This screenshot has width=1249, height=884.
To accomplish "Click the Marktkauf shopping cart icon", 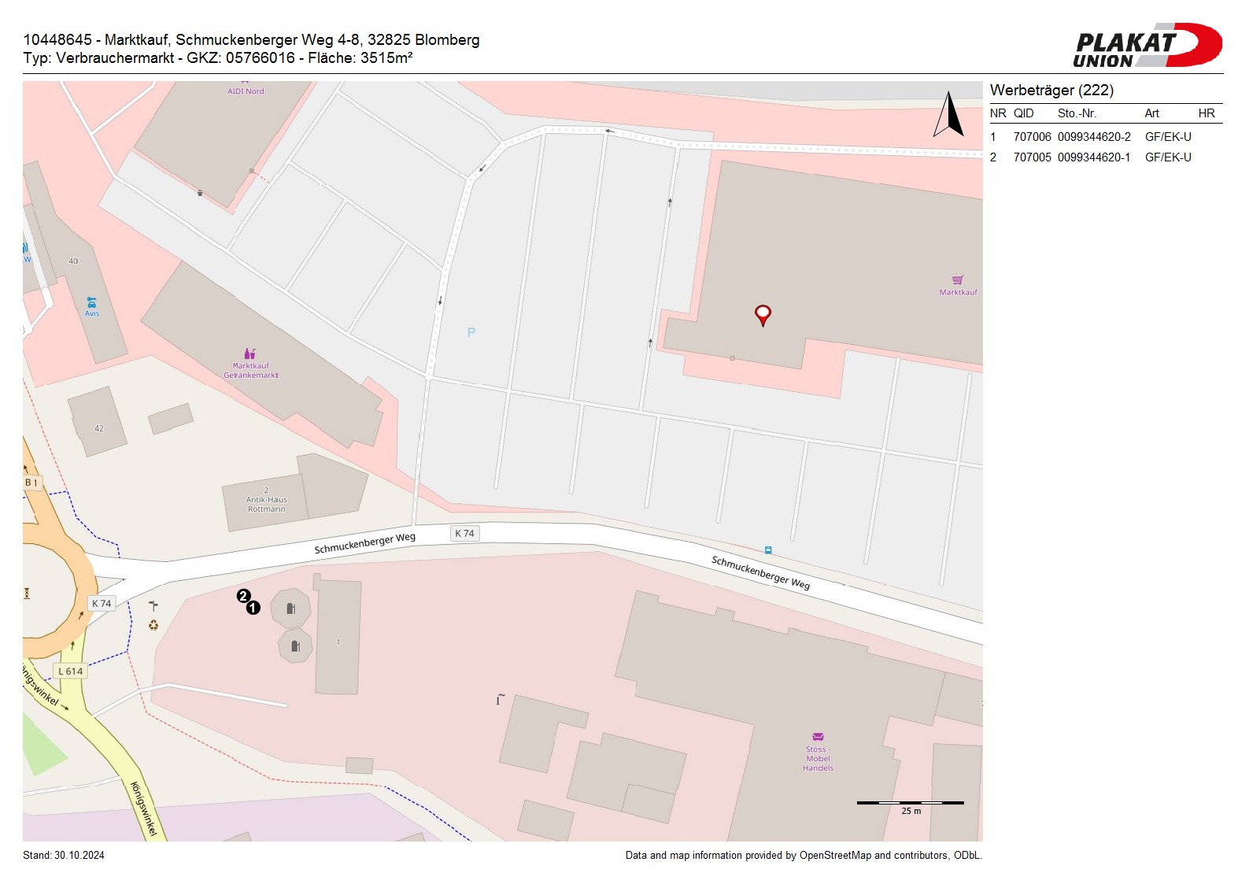I will (x=958, y=280).
